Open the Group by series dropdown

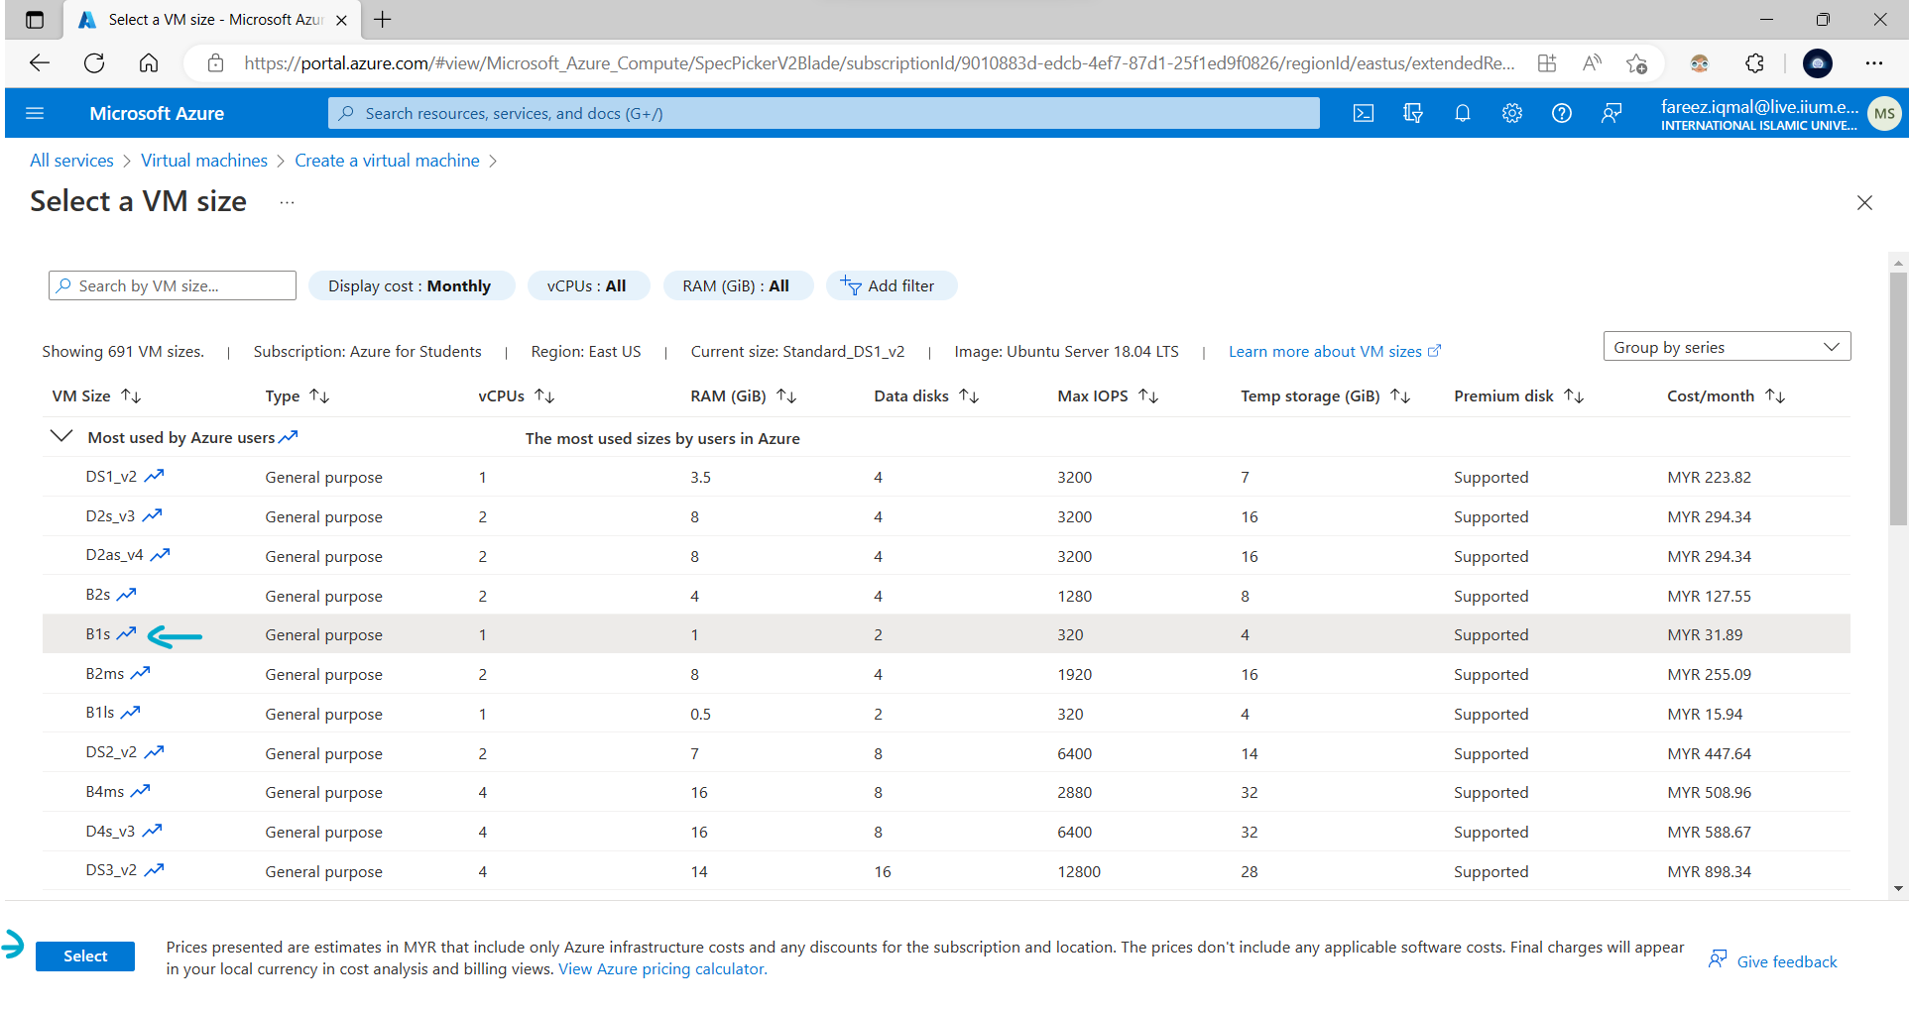pyautogui.click(x=1727, y=347)
